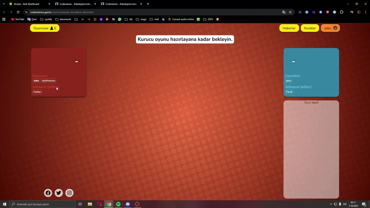370x208 pixels.
Task: Open the notification center icon
Action: 364,204
